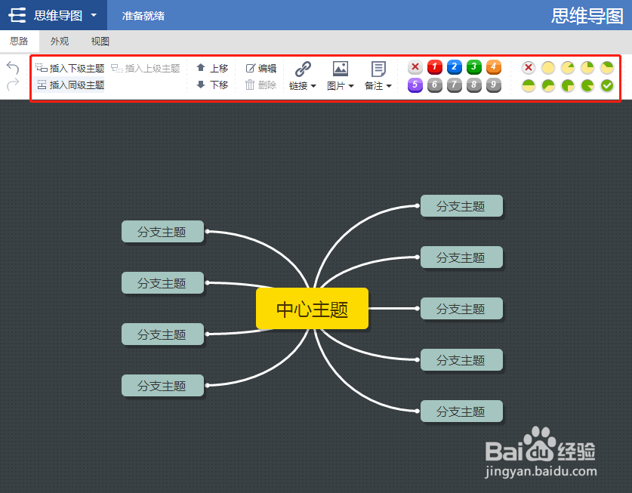Screen dimensions: 632x493
Task: Move the topic up with 上移
Action: coord(212,67)
